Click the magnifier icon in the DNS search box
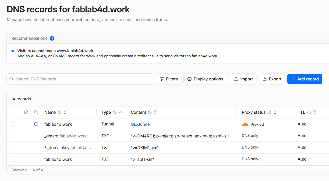329x181 pixels. (x=11, y=79)
